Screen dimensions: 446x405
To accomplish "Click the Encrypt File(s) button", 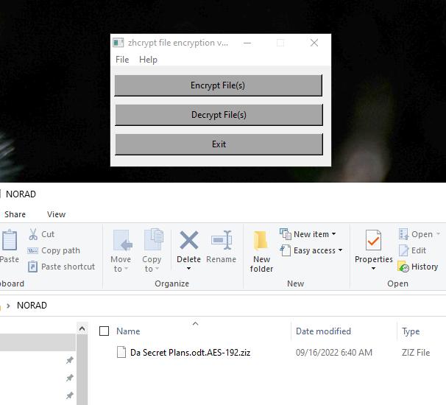I will tap(218, 85).
